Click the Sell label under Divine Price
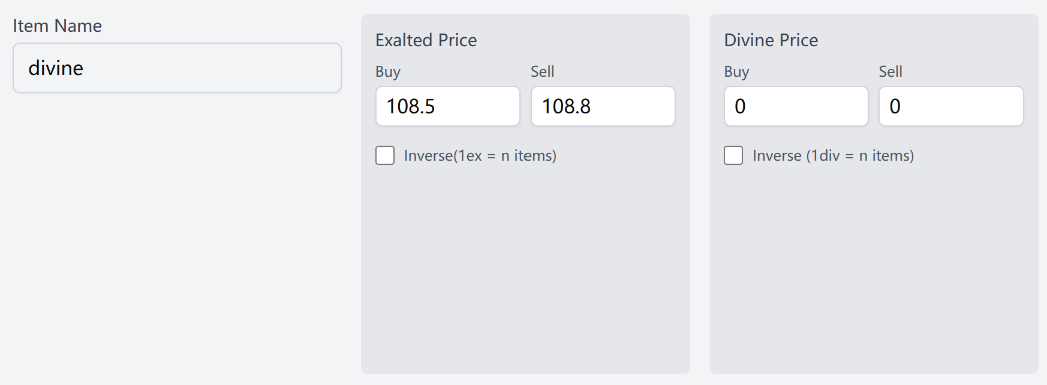This screenshot has height=385, width=1047. tap(890, 71)
